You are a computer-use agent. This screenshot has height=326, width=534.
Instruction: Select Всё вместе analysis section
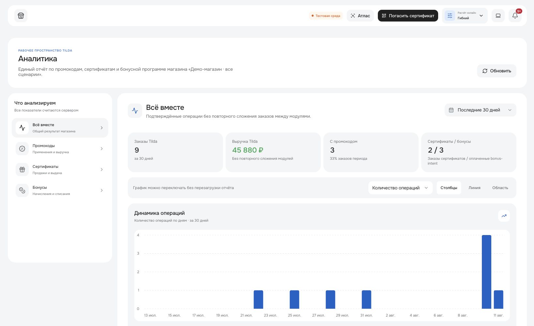(60, 128)
